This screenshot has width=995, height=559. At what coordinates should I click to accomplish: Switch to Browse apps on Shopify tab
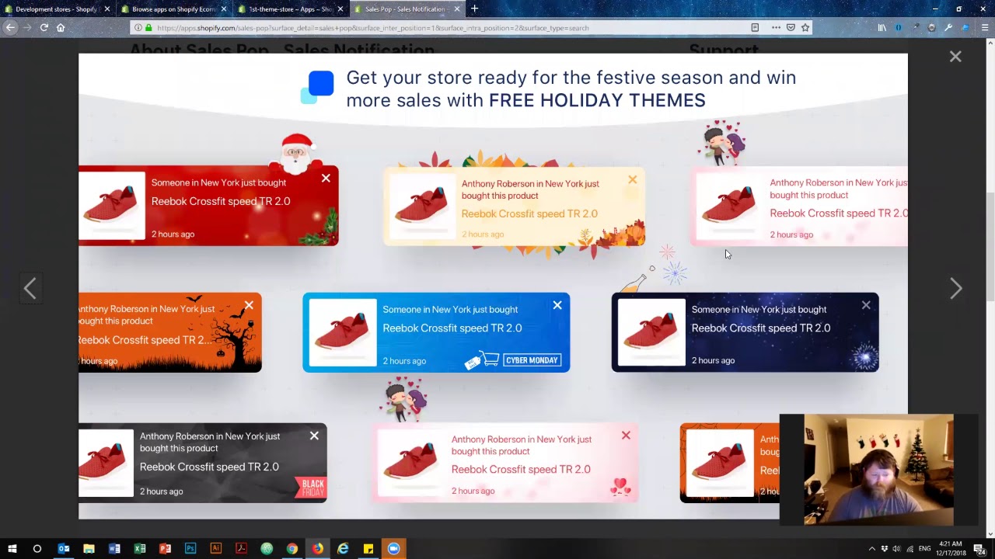tap(173, 9)
